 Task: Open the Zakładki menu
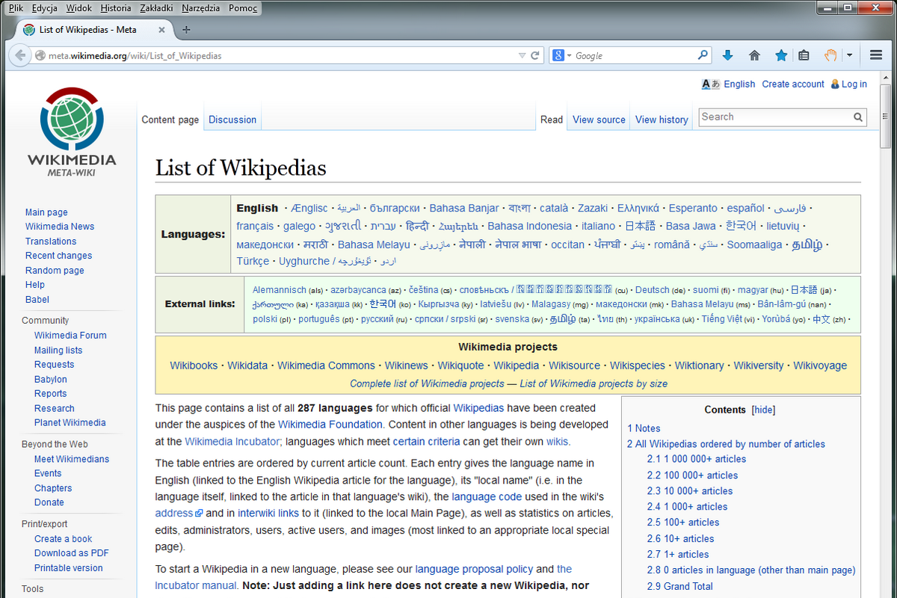tap(156, 8)
